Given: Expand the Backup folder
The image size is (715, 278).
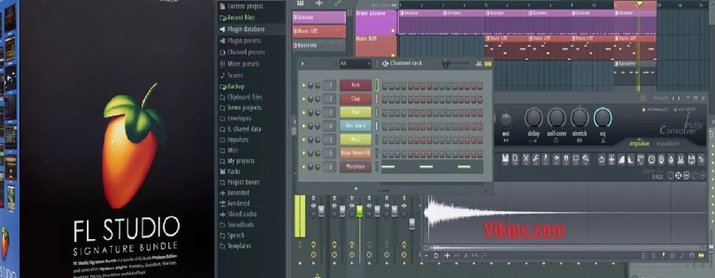Looking at the screenshot, I should click(x=232, y=86).
